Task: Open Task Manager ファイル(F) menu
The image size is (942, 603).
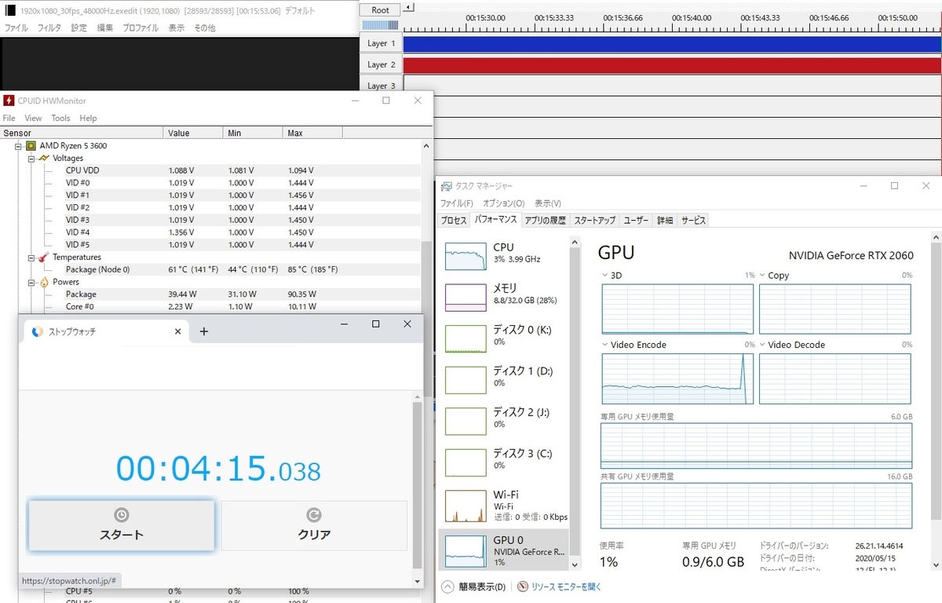Action: tap(456, 203)
